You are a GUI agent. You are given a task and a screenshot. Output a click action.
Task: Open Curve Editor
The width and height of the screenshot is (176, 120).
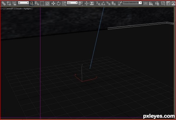[168, 3]
